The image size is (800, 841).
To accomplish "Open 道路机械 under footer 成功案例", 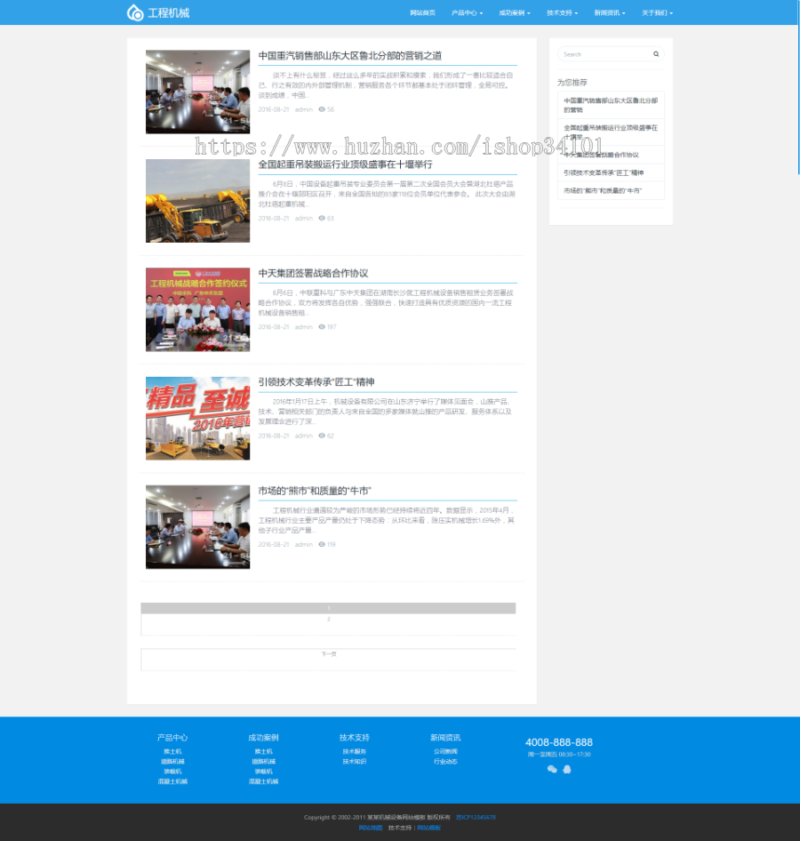I will coord(263,762).
